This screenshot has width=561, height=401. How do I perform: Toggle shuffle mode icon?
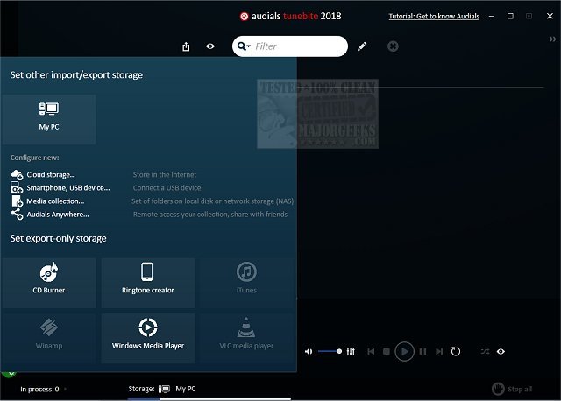click(x=485, y=352)
